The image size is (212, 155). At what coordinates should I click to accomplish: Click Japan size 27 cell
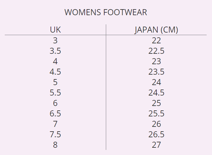(156, 145)
